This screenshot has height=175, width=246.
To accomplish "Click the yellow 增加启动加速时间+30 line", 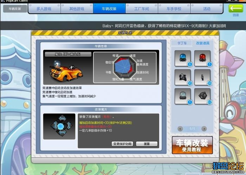I will tap(105, 123).
